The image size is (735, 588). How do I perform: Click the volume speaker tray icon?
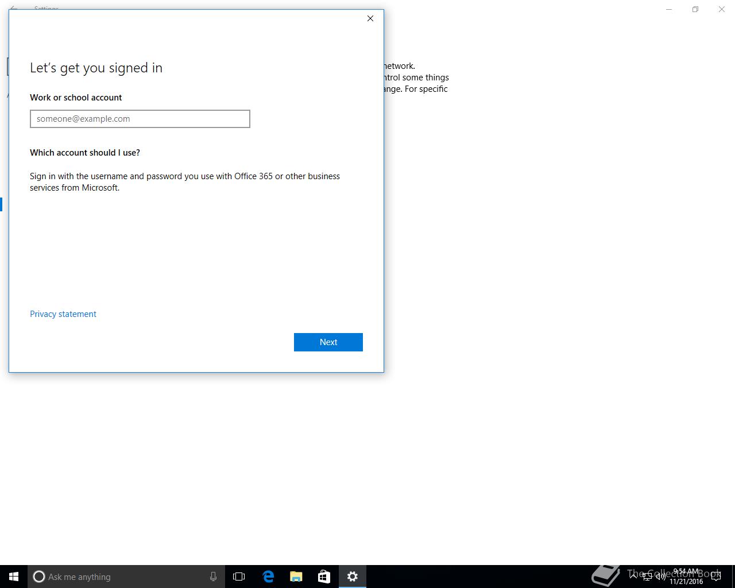point(661,577)
